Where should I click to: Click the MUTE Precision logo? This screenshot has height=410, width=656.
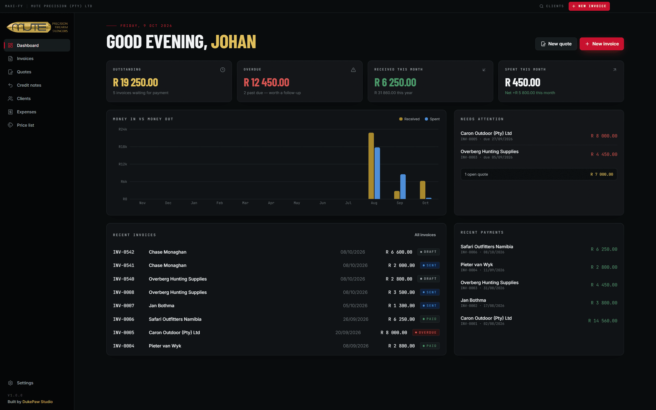37,27
